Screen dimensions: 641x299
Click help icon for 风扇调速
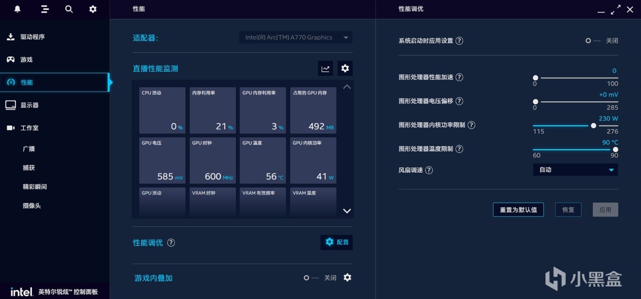click(x=429, y=170)
